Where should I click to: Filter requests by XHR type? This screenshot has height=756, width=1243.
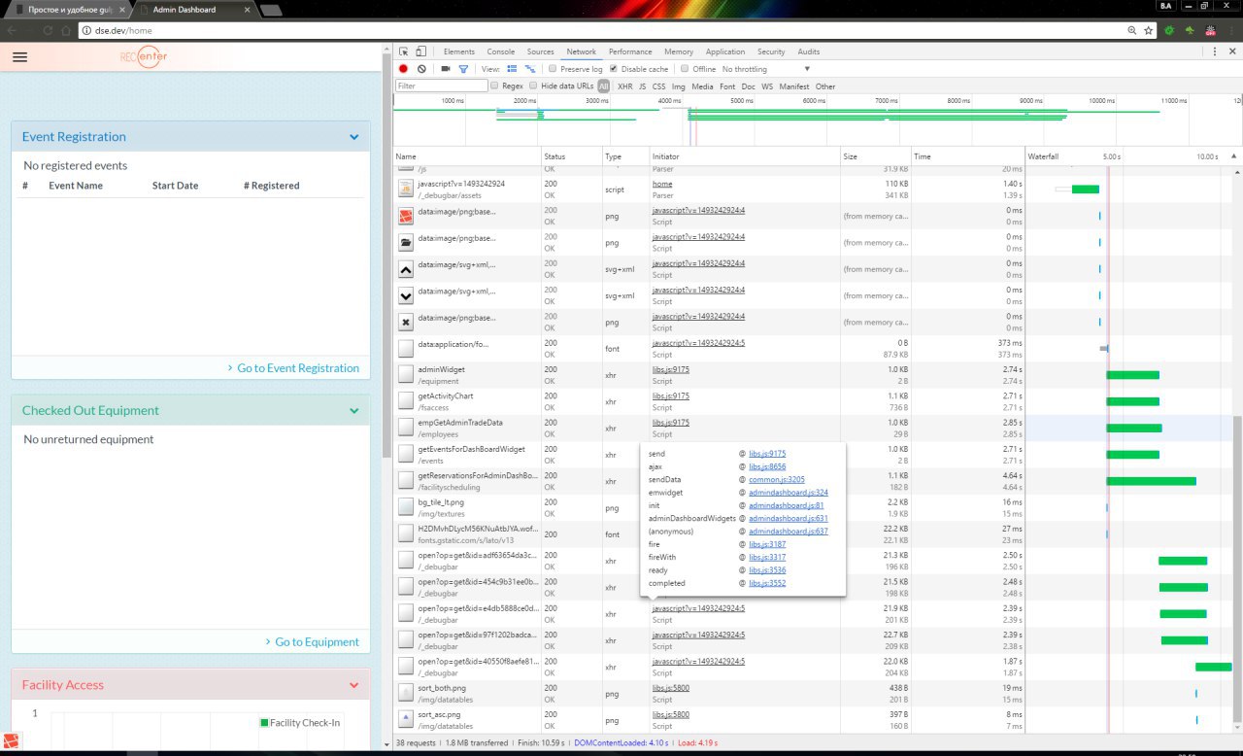point(625,86)
